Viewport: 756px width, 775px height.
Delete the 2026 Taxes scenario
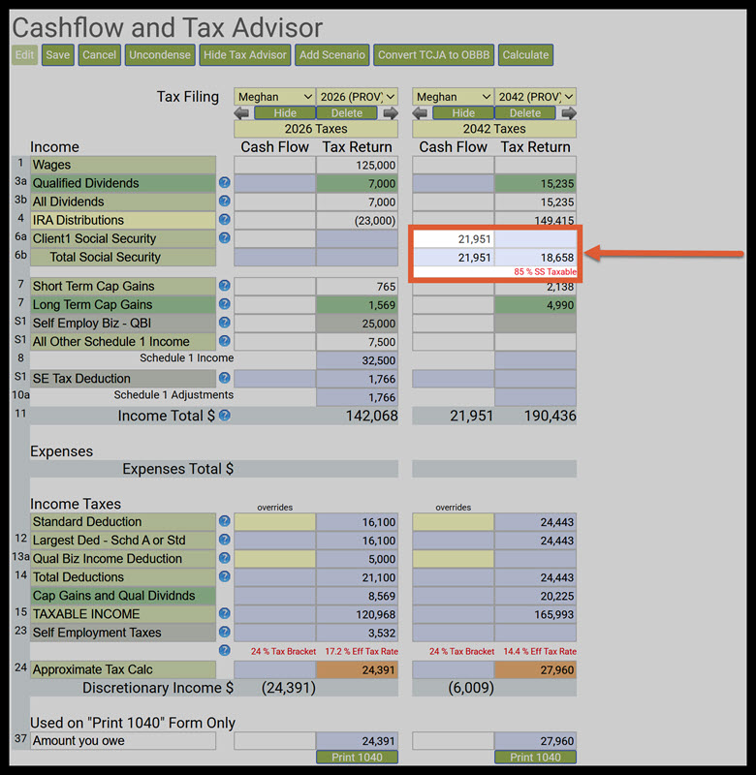(347, 113)
